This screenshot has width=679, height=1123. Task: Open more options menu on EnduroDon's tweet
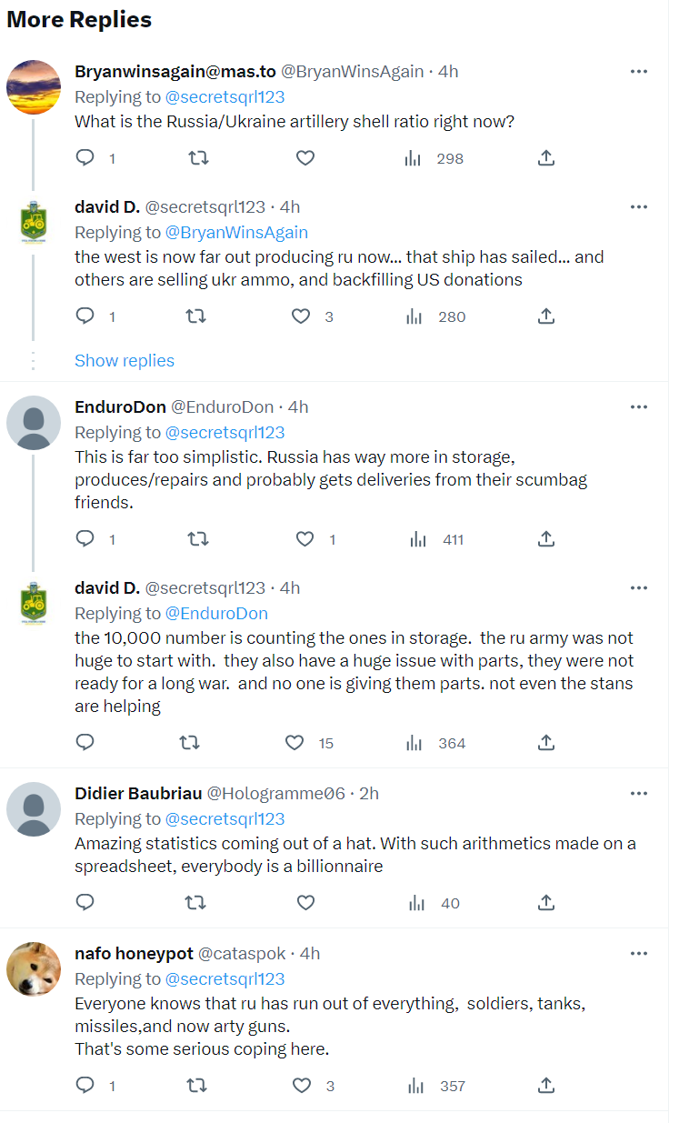pyautogui.click(x=639, y=406)
